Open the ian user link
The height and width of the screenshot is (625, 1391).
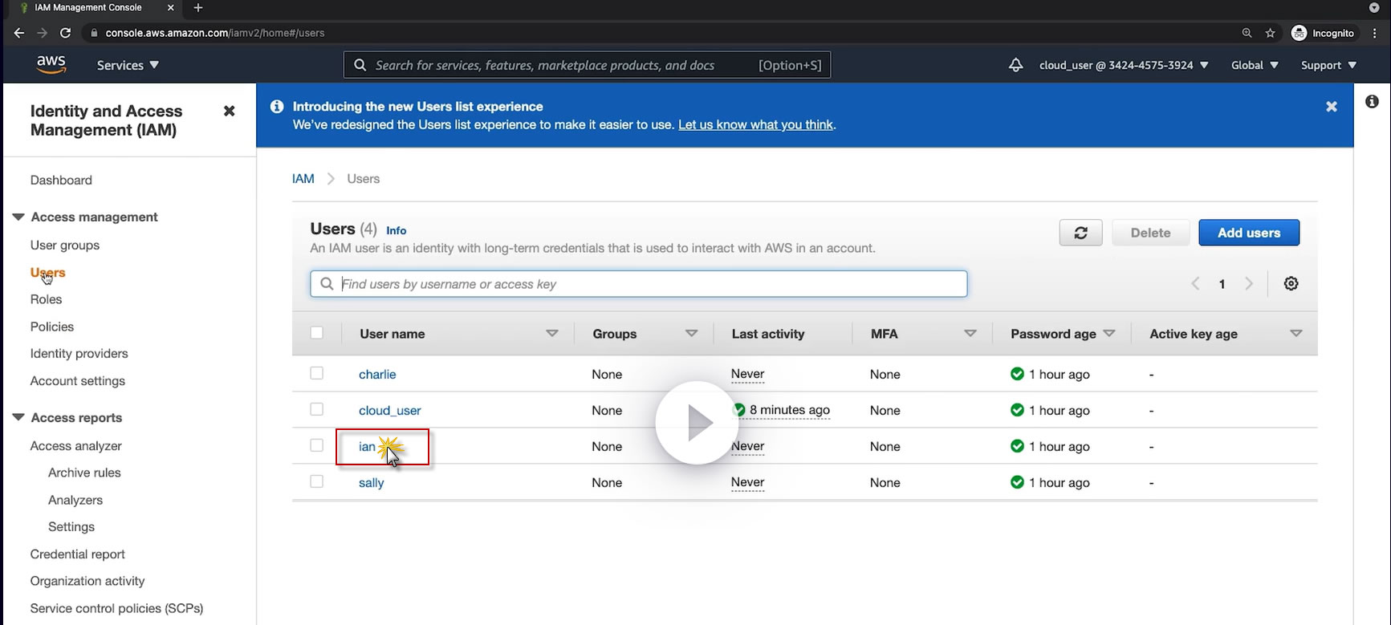tap(367, 447)
